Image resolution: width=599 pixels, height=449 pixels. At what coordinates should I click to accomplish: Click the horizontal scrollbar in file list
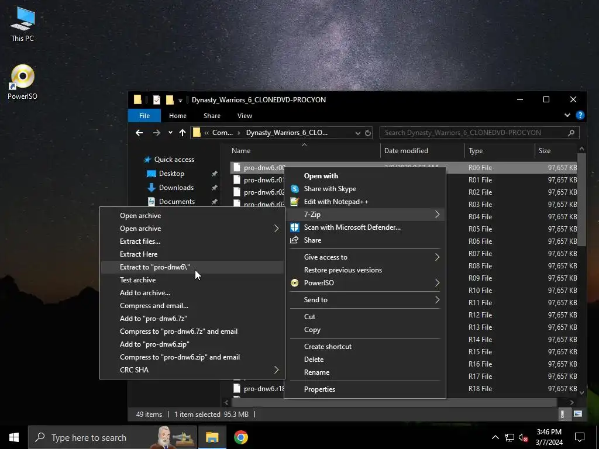[x=394, y=402]
